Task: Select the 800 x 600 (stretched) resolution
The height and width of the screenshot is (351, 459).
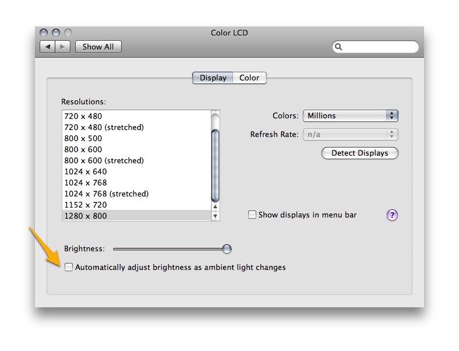Action: pos(136,160)
